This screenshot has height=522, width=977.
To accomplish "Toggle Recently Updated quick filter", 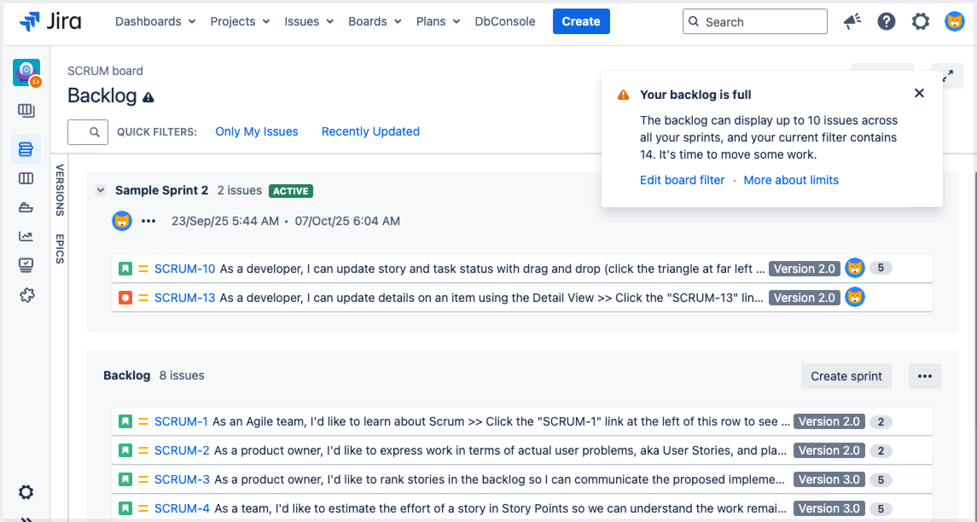I will (370, 132).
